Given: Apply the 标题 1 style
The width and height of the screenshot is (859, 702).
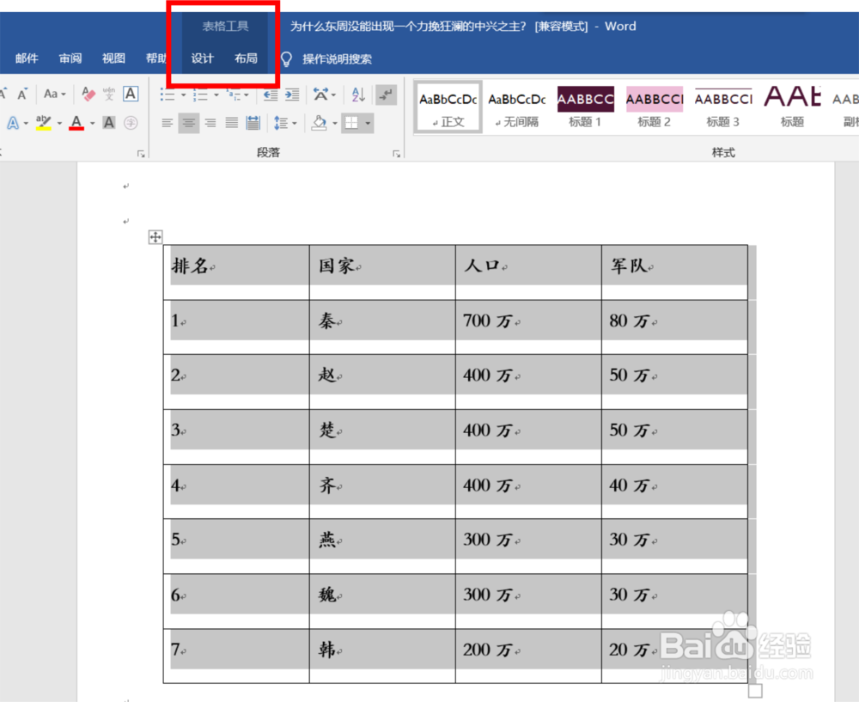Looking at the screenshot, I should point(585,105).
